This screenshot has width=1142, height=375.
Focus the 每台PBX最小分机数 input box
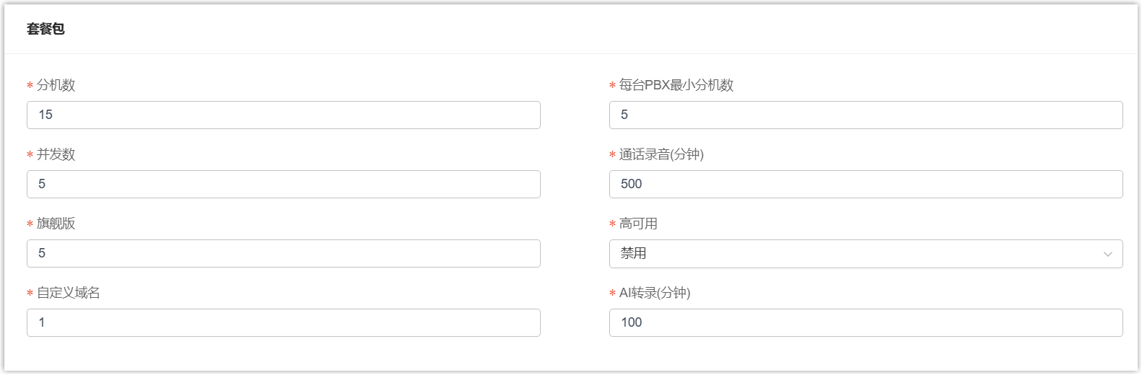pos(866,115)
